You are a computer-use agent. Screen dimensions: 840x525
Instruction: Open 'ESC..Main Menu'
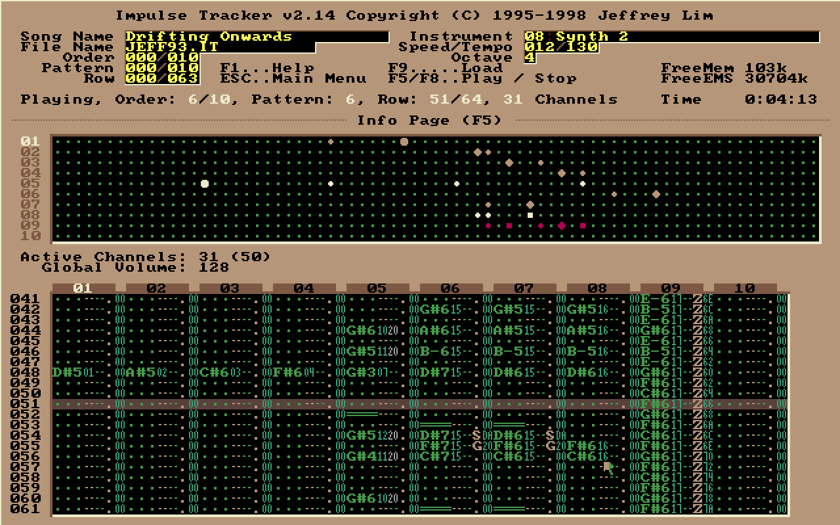point(293,79)
